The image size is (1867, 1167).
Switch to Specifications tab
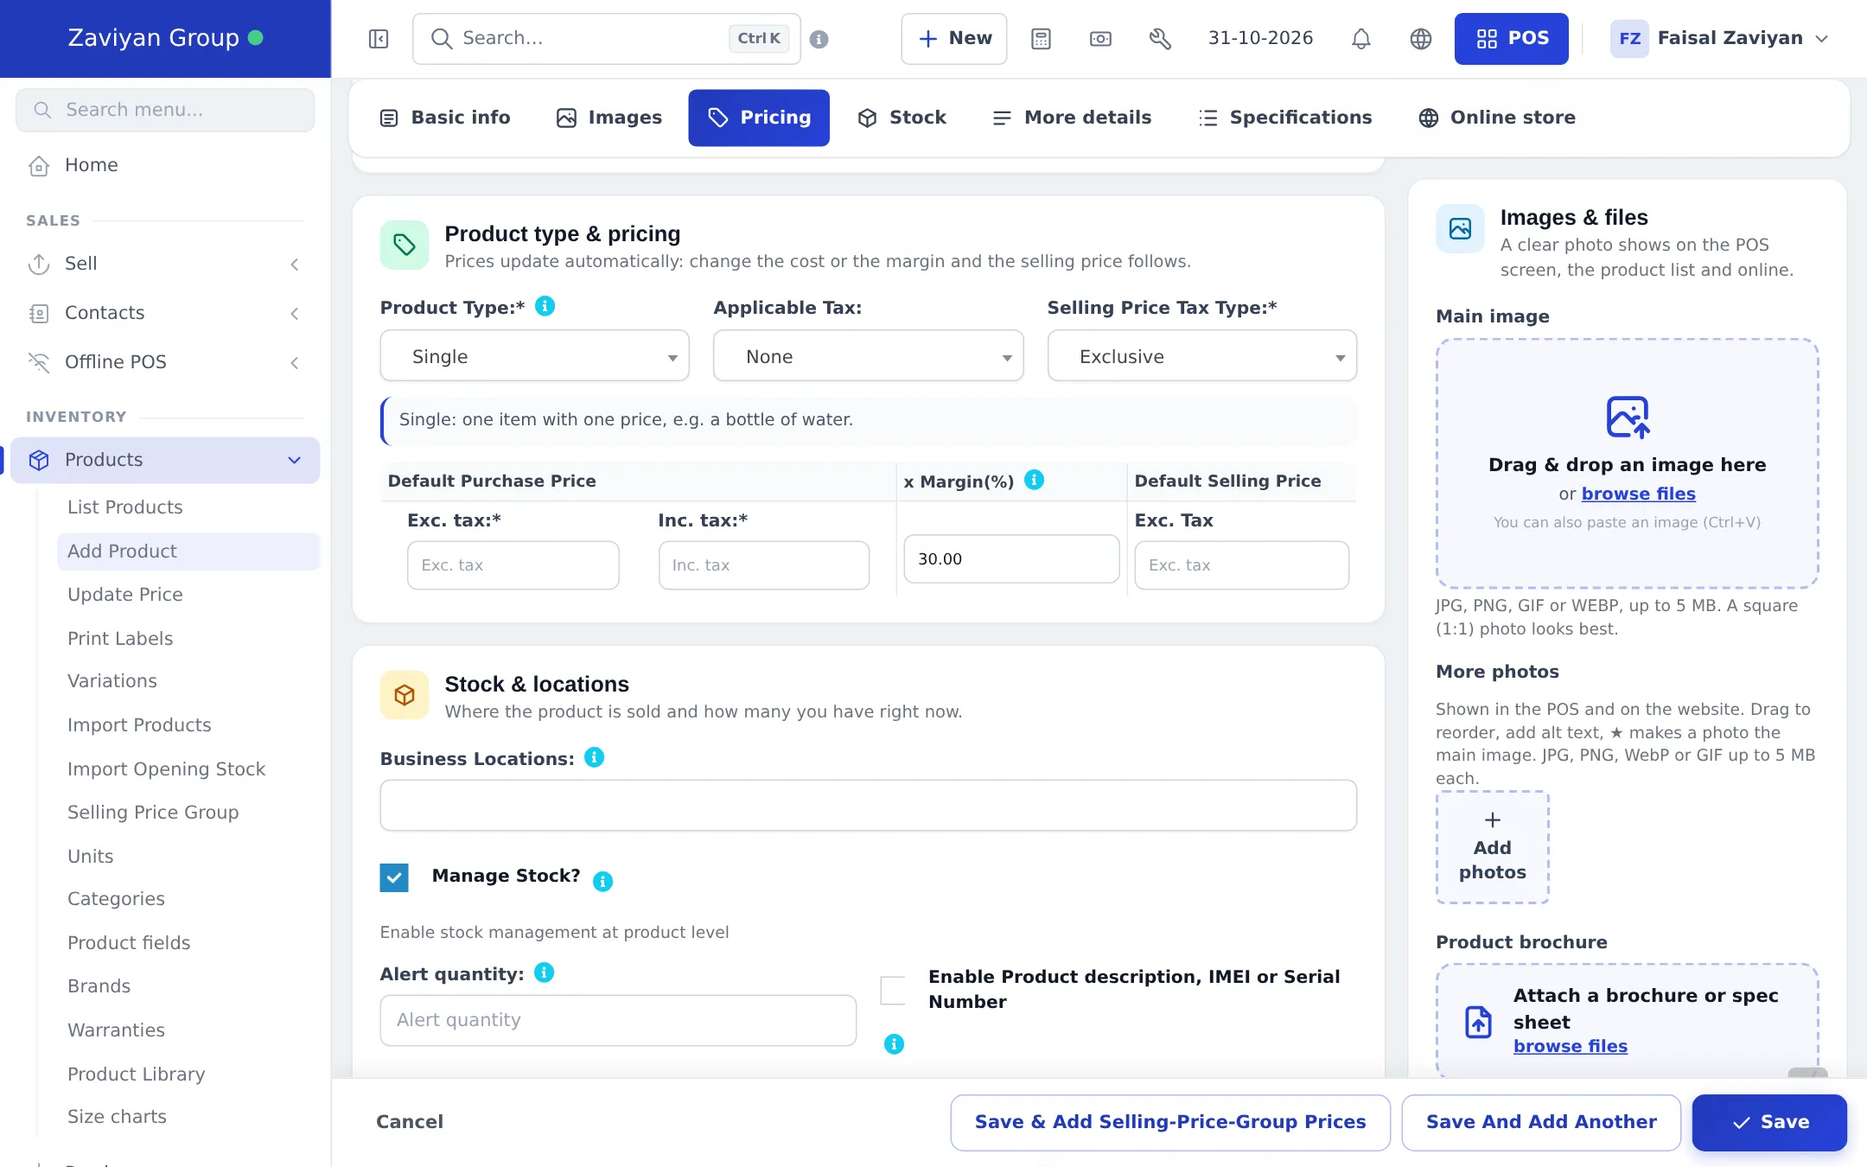(x=1285, y=118)
